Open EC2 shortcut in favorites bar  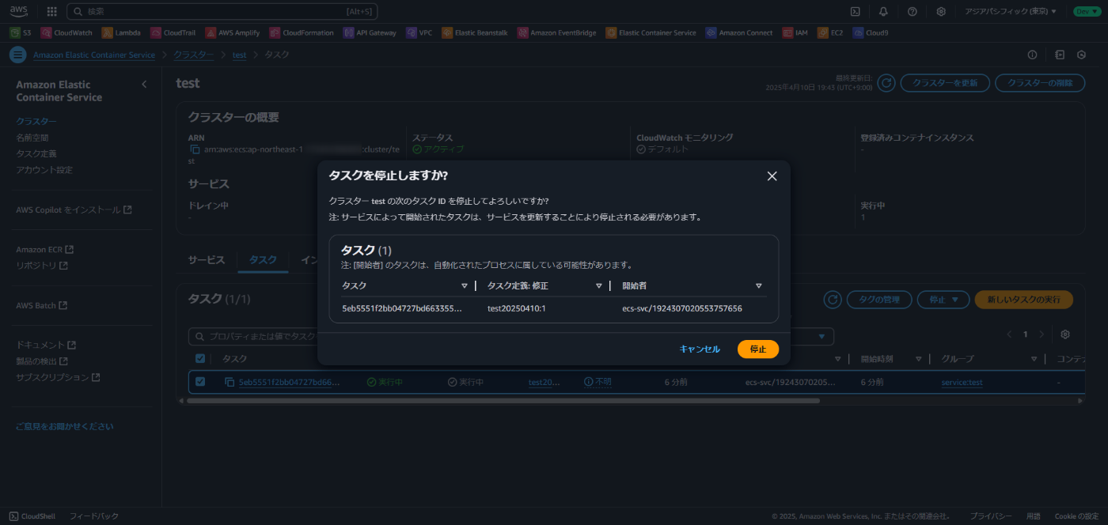831,32
